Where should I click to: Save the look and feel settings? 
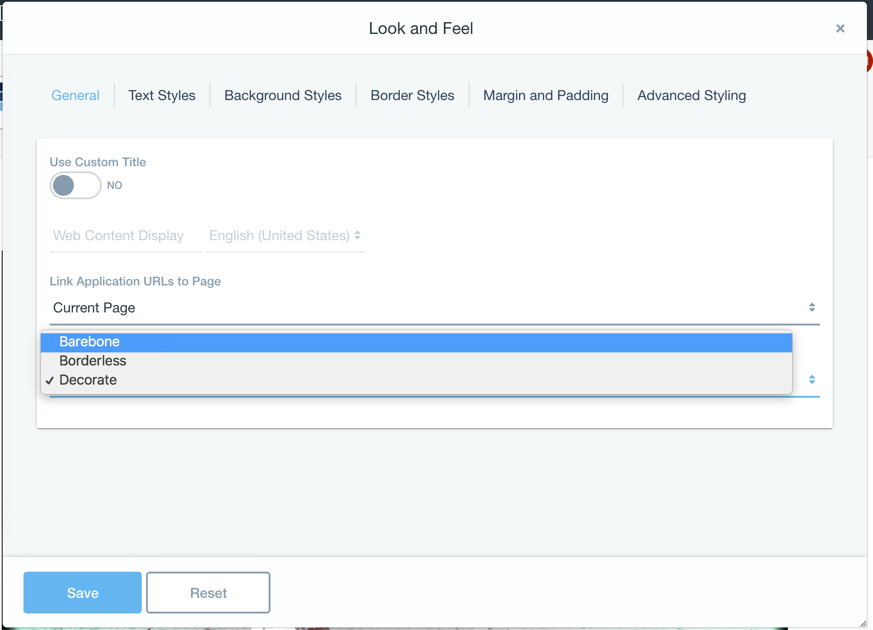point(83,593)
